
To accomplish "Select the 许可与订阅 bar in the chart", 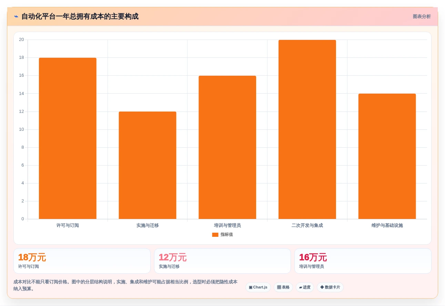I will (x=68, y=138).
